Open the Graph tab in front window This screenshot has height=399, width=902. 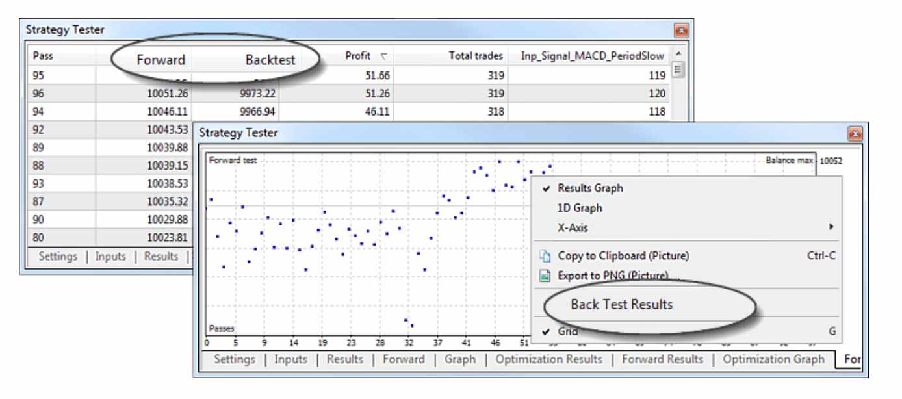pyautogui.click(x=460, y=359)
